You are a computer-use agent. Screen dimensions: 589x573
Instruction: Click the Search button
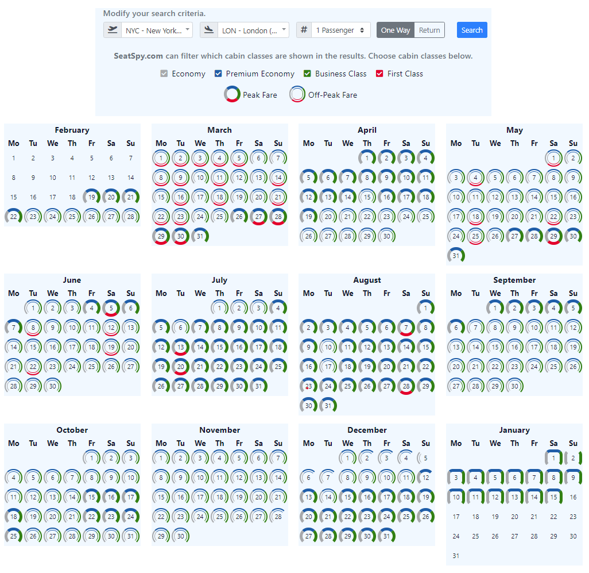point(472,29)
